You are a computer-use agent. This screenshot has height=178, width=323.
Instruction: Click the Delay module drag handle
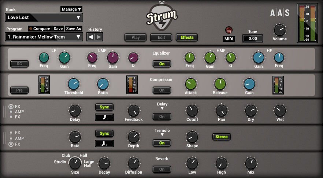pyautogui.click(x=4, y=112)
